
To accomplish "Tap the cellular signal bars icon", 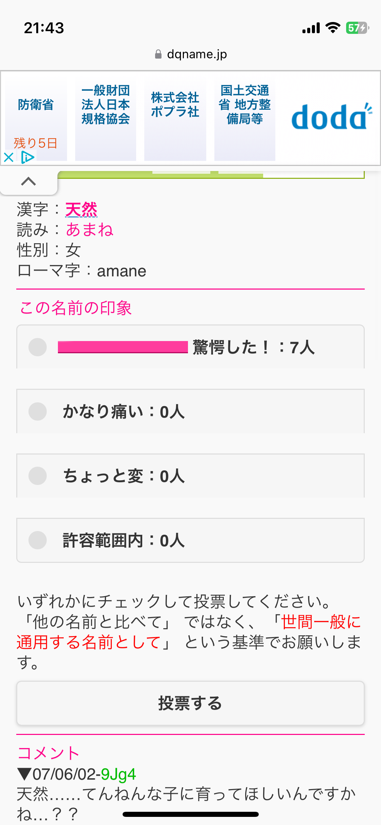I will tap(311, 28).
